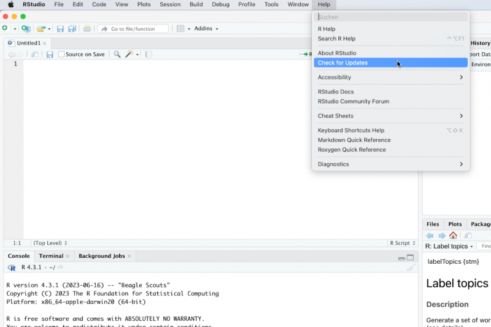Choose R Help from the Help menu
The height and width of the screenshot is (327, 491).
coord(391,29)
